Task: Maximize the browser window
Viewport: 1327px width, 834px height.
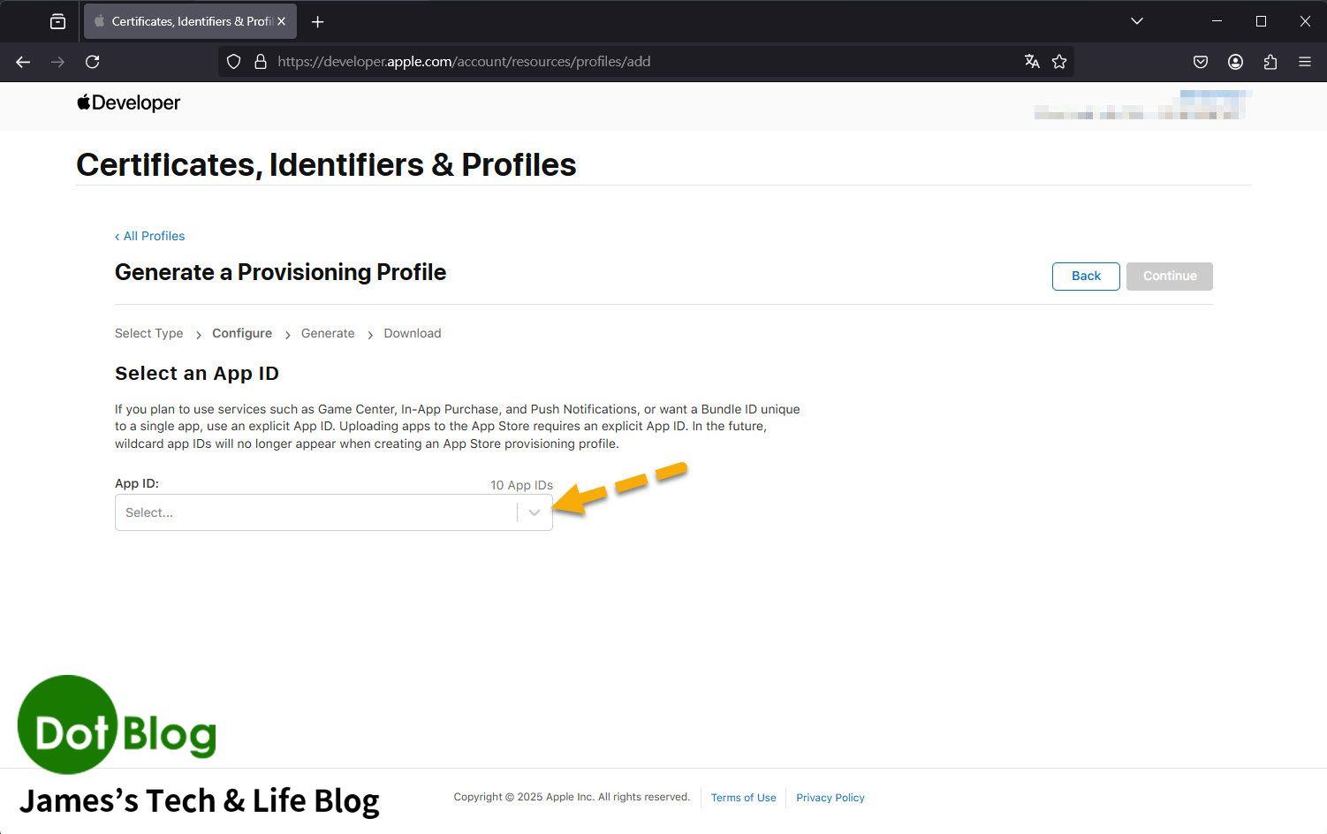Action: tap(1261, 21)
